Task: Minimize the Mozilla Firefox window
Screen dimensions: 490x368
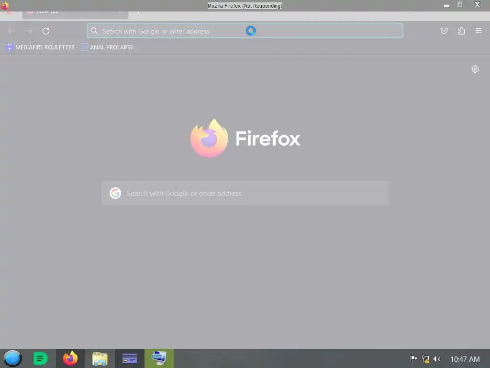Action: pos(446,5)
